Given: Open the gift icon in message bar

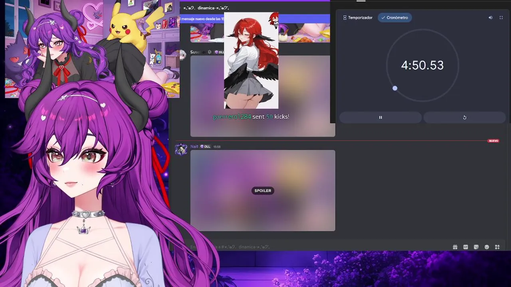Looking at the screenshot, I should 455,247.
